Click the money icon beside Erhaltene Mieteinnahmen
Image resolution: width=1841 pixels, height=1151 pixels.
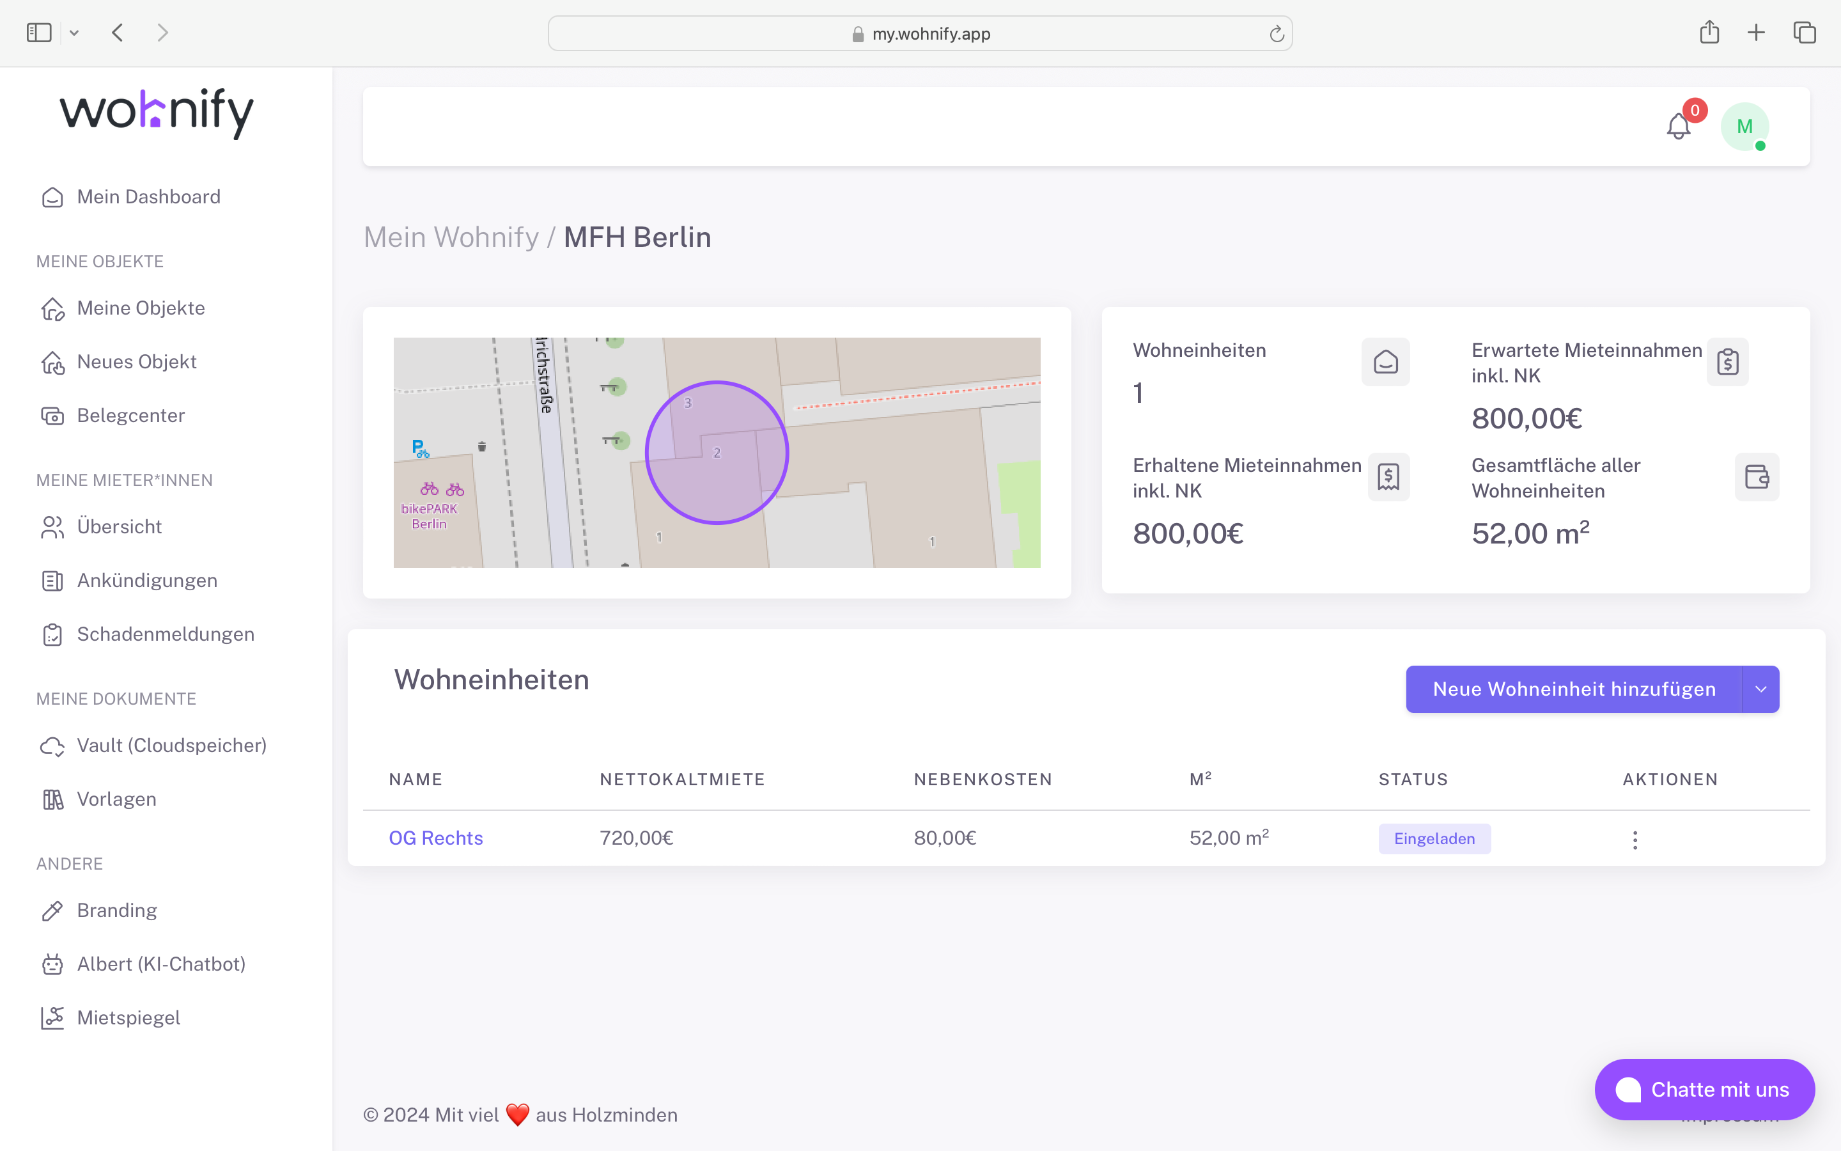pos(1388,477)
